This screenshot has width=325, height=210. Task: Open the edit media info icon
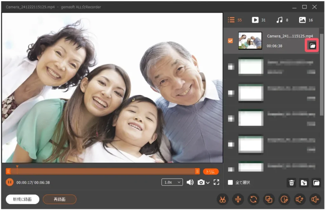point(284,199)
